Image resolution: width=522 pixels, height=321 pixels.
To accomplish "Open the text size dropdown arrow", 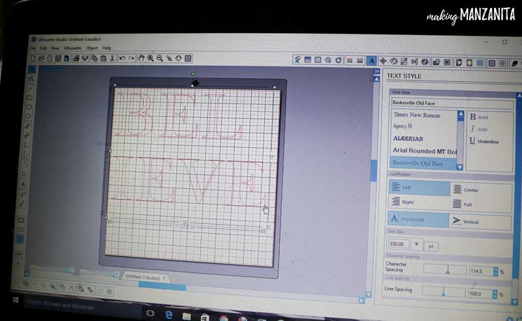I will click(x=416, y=244).
